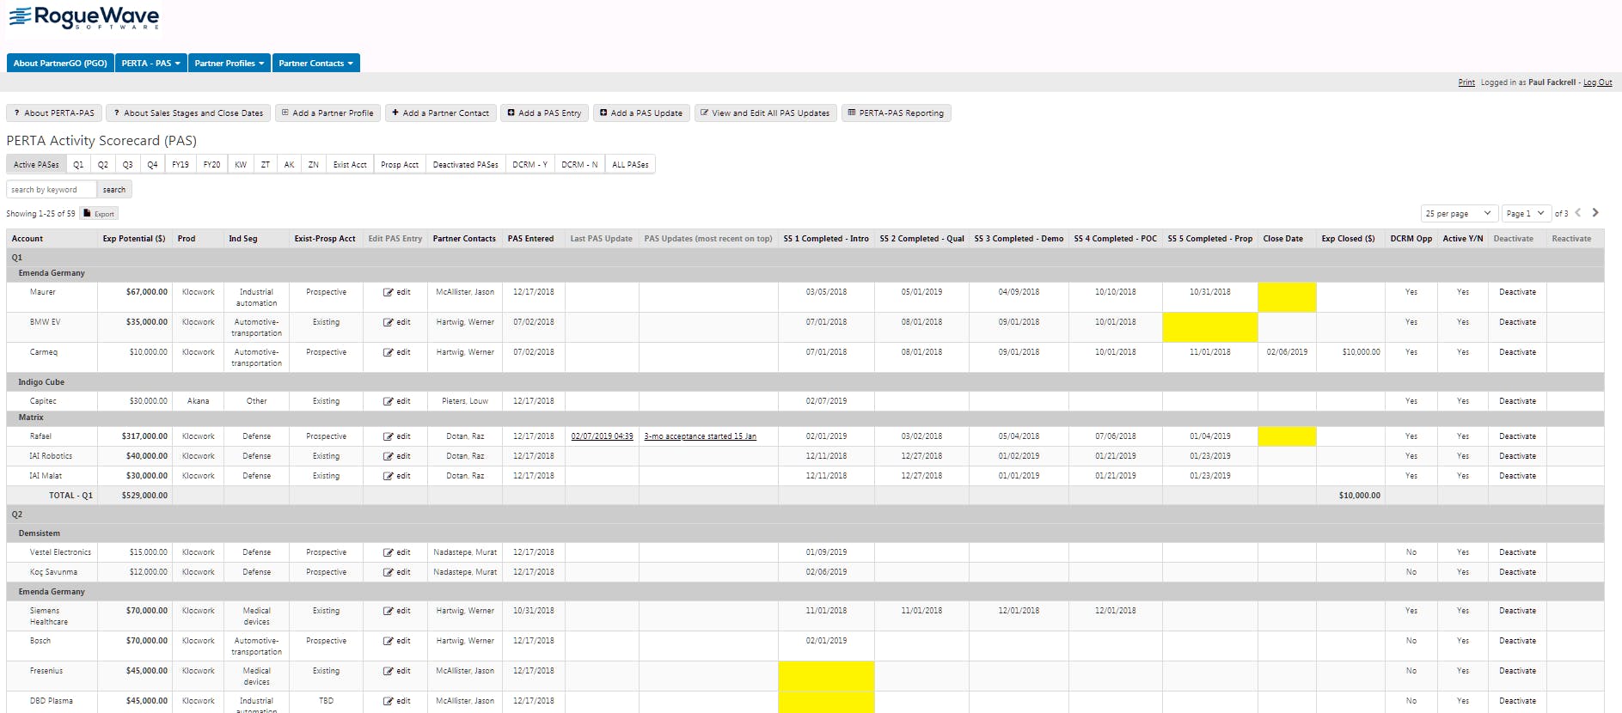The image size is (1622, 713).
Task: Click the edit pencil icon for BMW EV
Action: coord(389,322)
